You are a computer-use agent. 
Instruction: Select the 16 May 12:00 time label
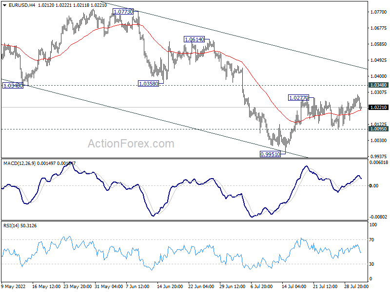coord(46,287)
